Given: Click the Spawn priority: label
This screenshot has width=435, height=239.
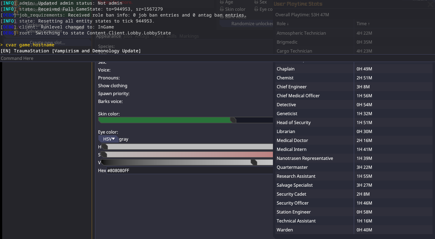Looking at the screenshot, I should [x=114, y=93].
